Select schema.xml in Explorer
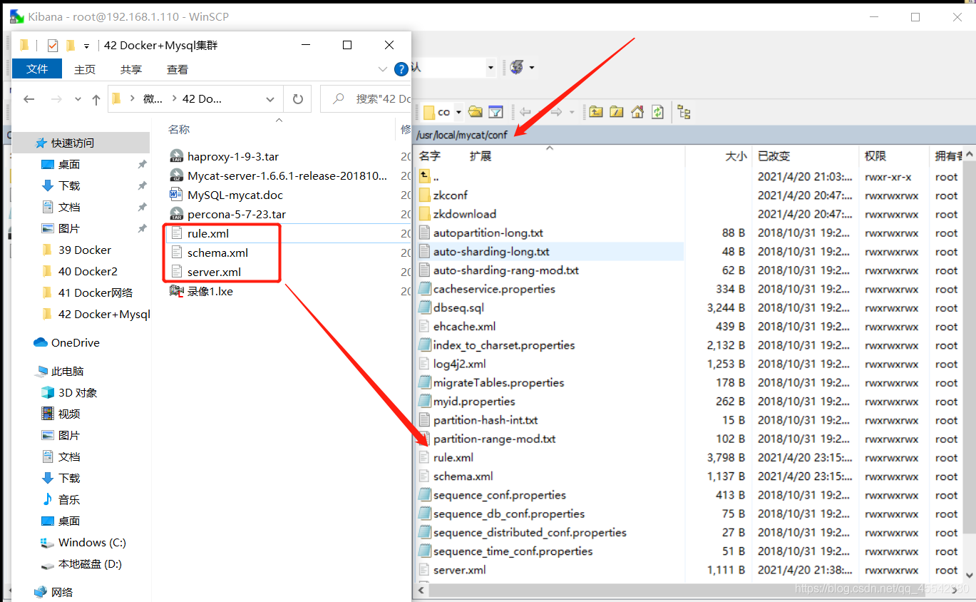Viewport: 976px width, 602px height. (x=217, y=252)
